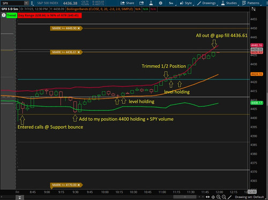268x200 pixels.
Task: Click the red N/A study value
Action: tap(153, 9)
